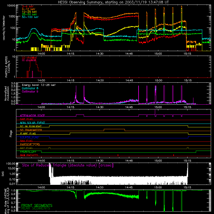
Task: Click the HESSI Observing Summary title text
Action: point(113,2)
